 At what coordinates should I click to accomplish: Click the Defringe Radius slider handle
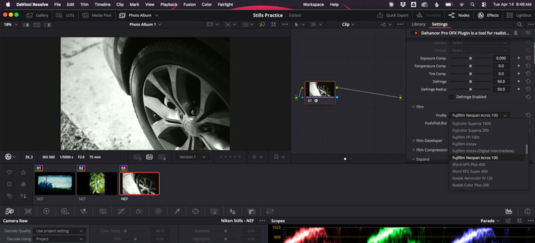[471, 89]
